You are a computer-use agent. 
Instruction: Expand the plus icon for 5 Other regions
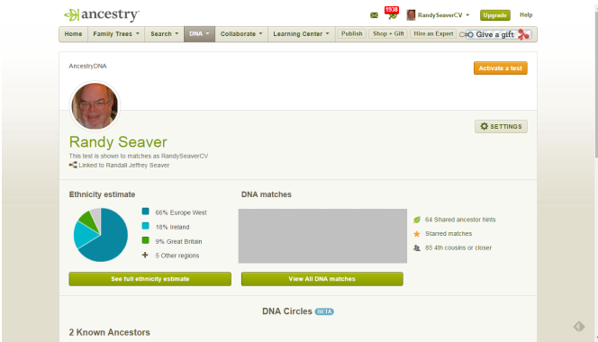145,255
